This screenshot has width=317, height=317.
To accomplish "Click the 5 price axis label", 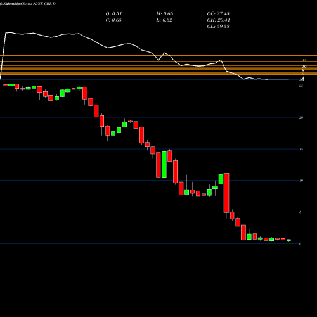I will point(300,212).
